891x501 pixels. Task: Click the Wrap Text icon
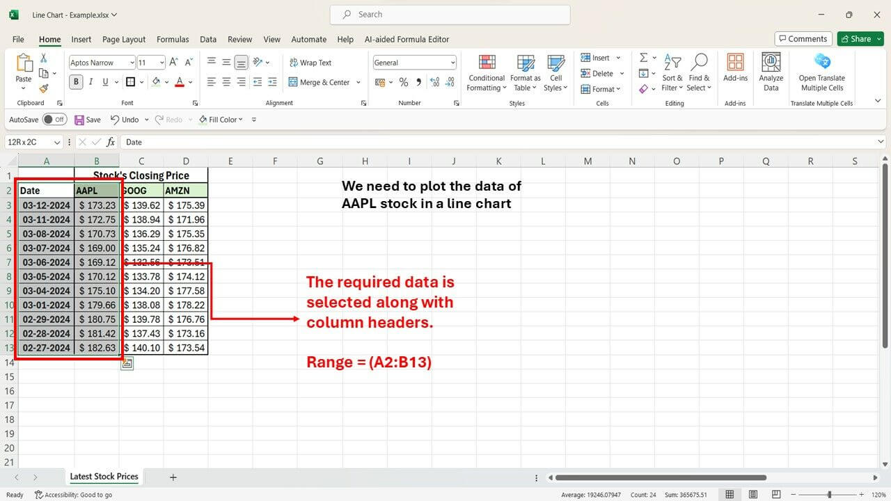click(x=294, y=63)
